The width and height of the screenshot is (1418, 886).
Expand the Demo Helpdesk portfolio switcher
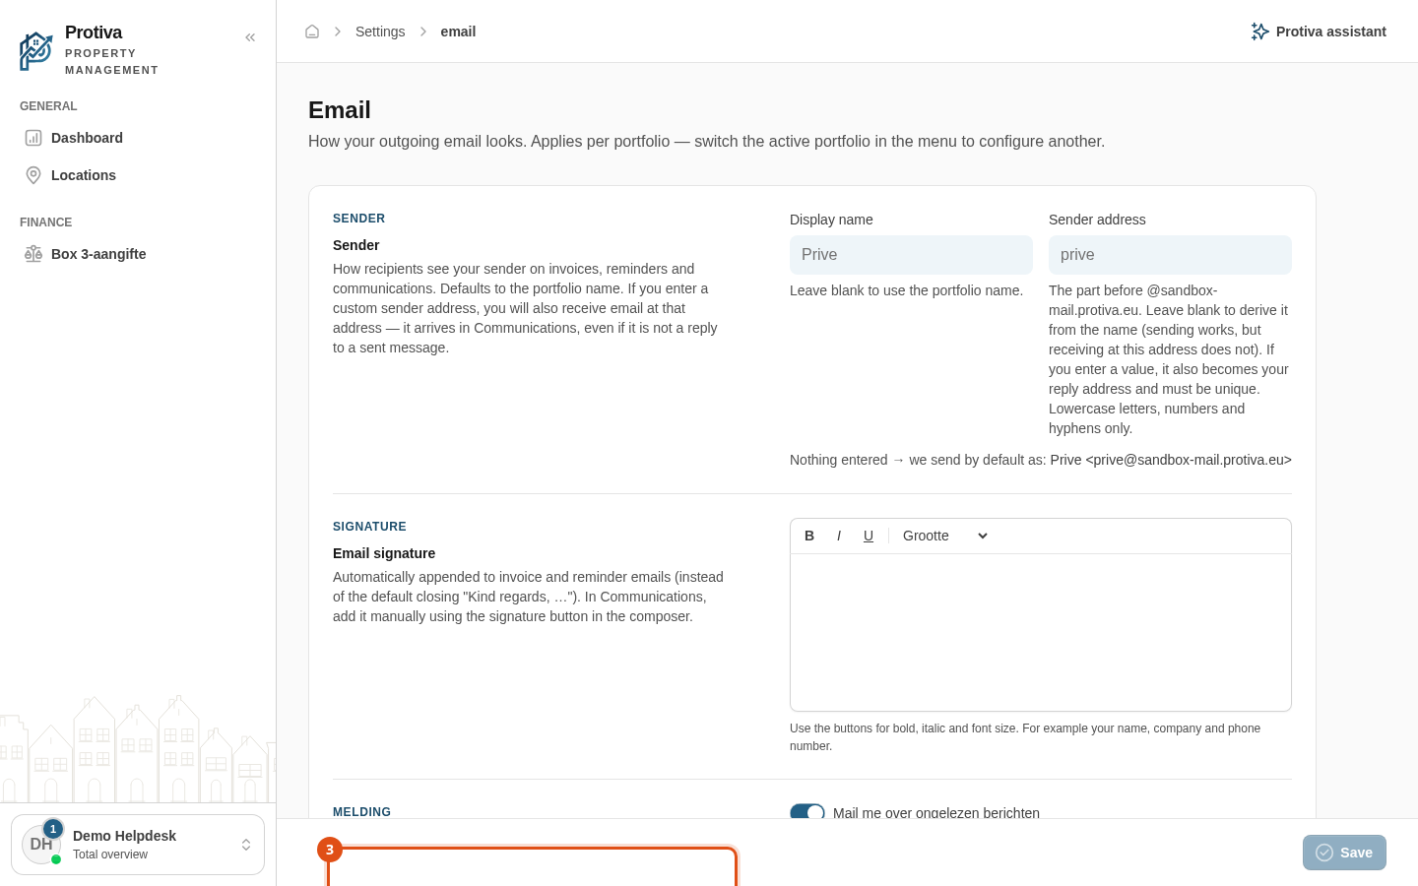click(138, 845)
